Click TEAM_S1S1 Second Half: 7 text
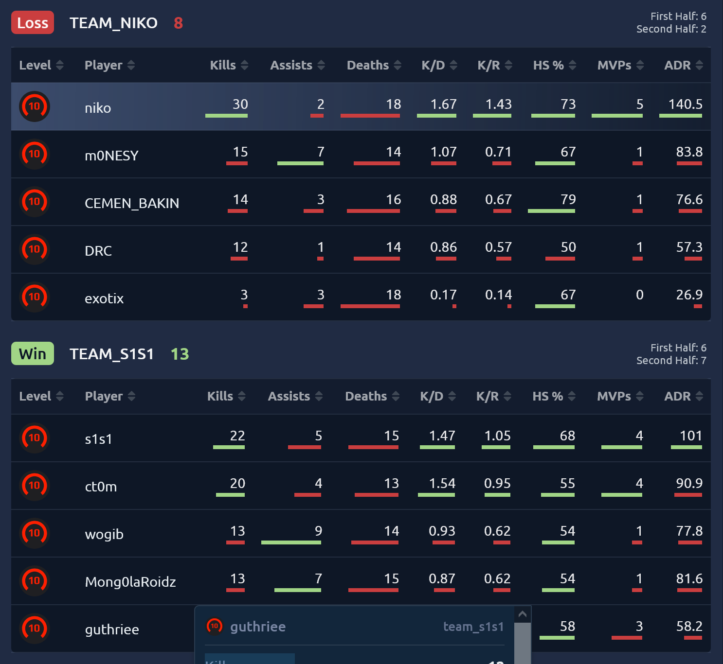This screenshot has width=723, height=664. click(671, 361)
